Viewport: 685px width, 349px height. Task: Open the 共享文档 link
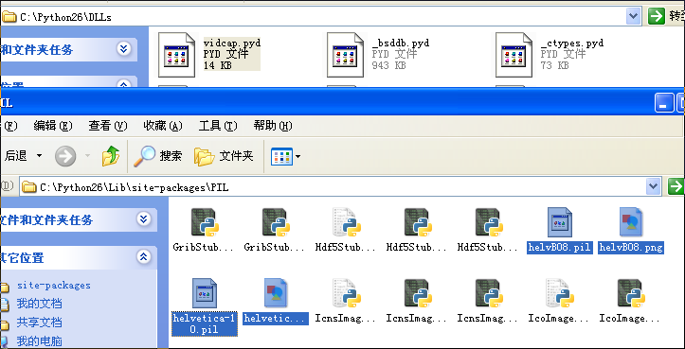click(x=39, y=323)
